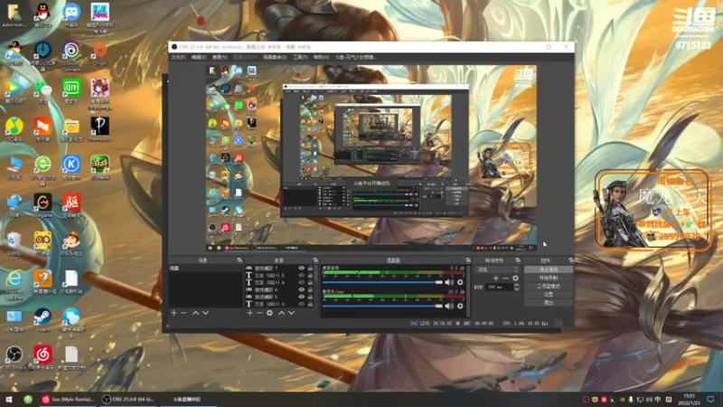
Task: Open Internet Explorer desktop shortcut
Action: [x=14, y=285]
